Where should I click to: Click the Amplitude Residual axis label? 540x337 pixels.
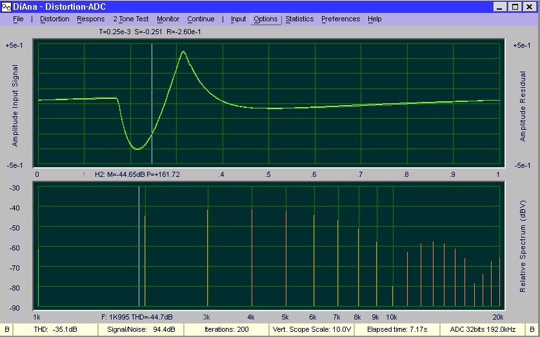pyautogui.click(x=523, y=107)
